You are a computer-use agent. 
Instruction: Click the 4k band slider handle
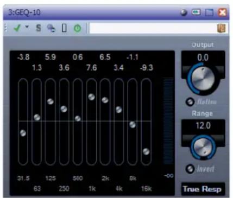(119, 110)
